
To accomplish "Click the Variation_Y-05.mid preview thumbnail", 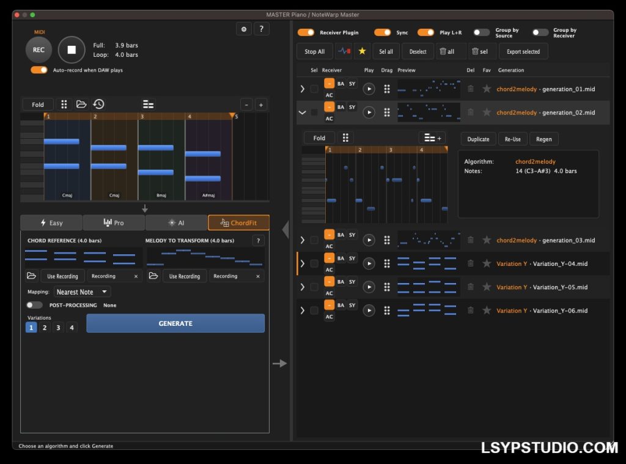I will pos(429,287).
